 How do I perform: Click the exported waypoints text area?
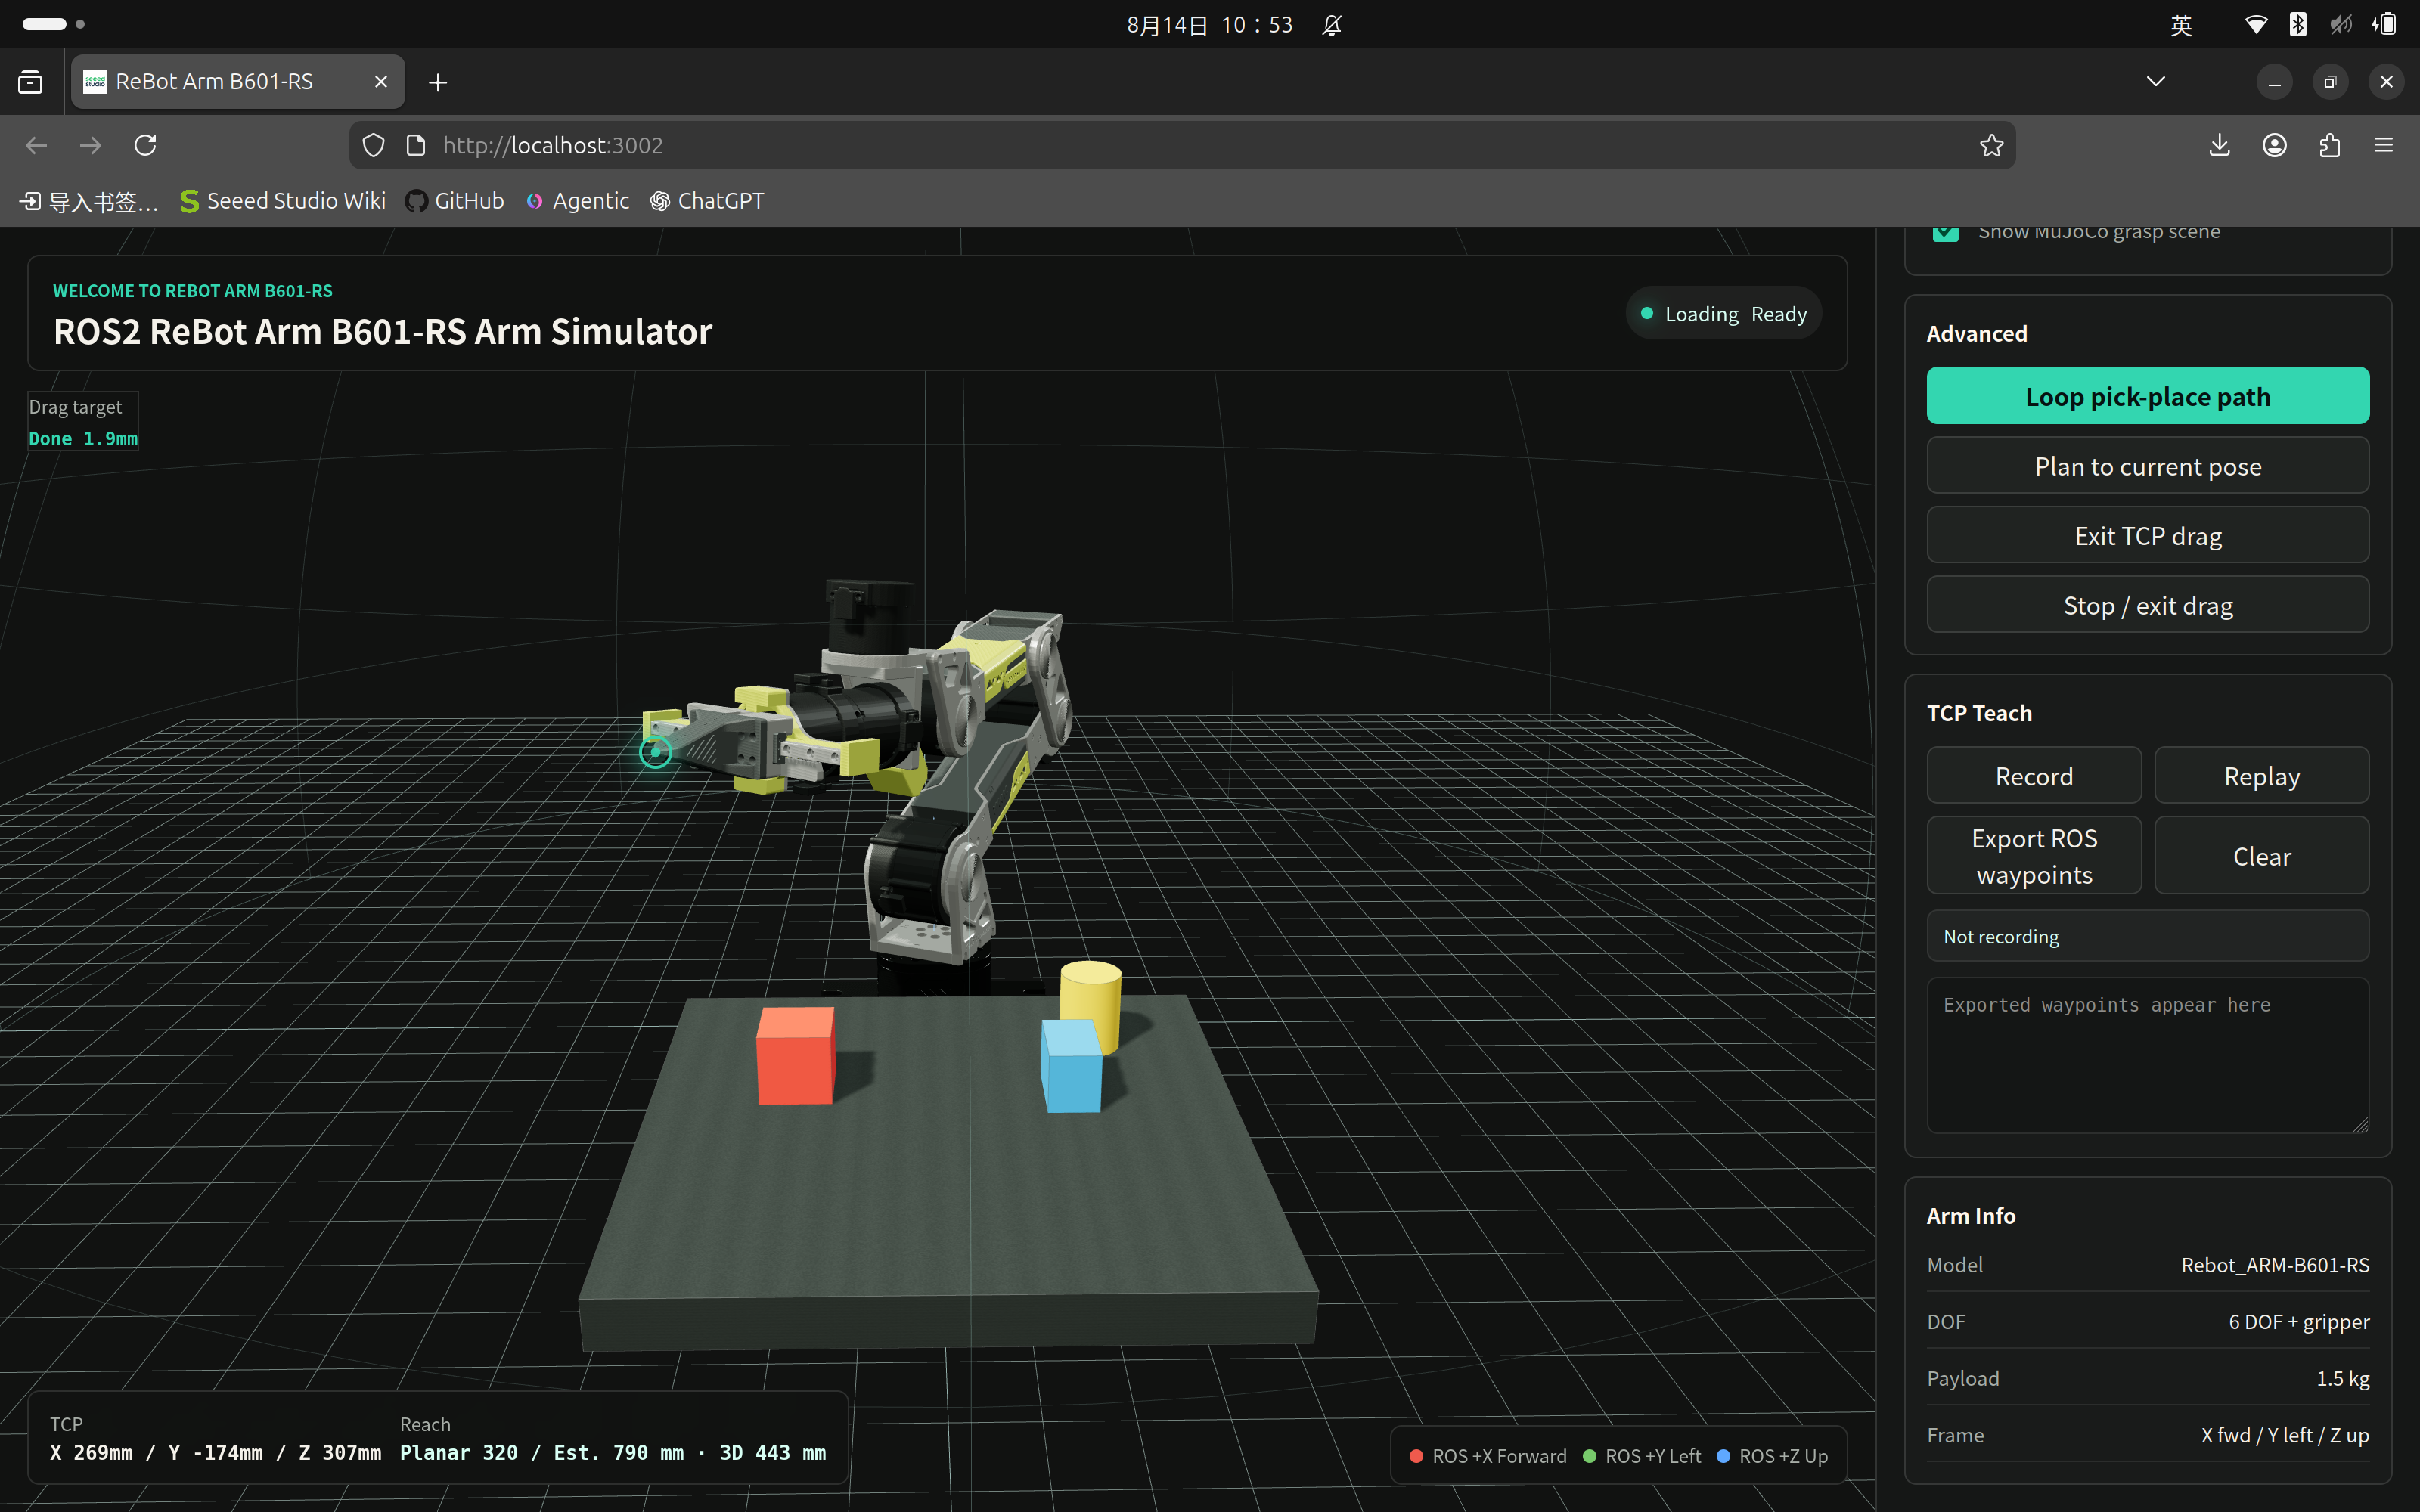pyautogui.click(x=2147, y=1055)
